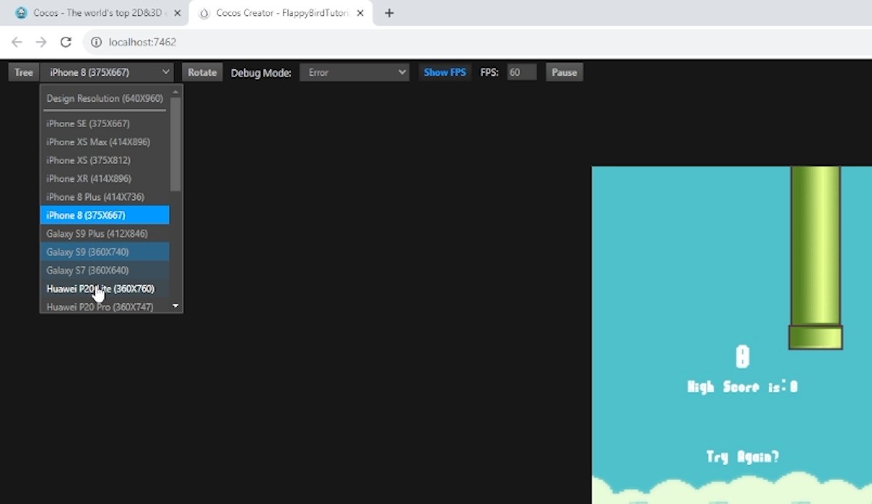Collapse the device resolution dropdown
The width and height of the screenshot is (872, 504).
coord(107,72)
